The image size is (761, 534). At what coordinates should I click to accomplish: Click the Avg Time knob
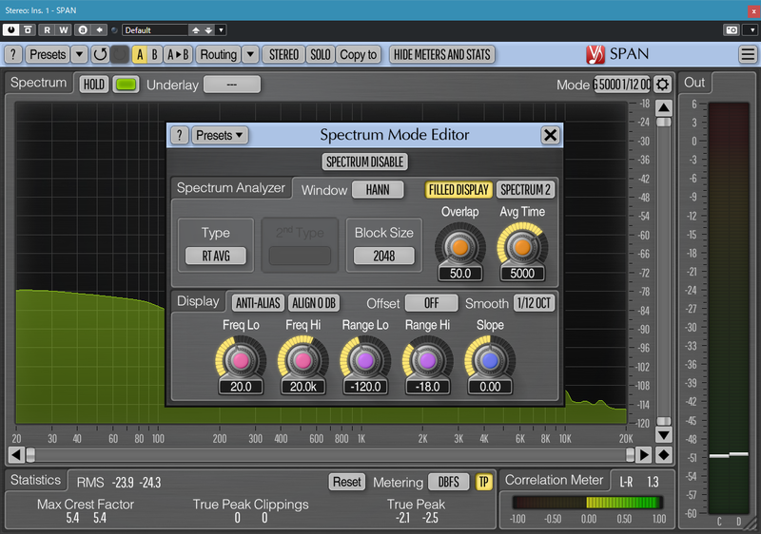coord(522,247)
